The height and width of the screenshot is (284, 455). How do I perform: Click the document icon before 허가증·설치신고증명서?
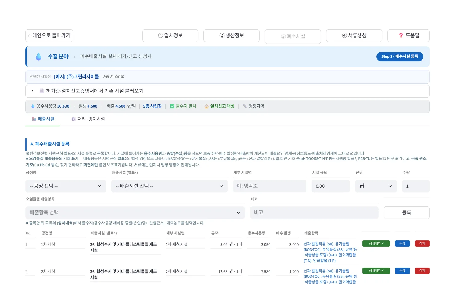tap(42, 91)
